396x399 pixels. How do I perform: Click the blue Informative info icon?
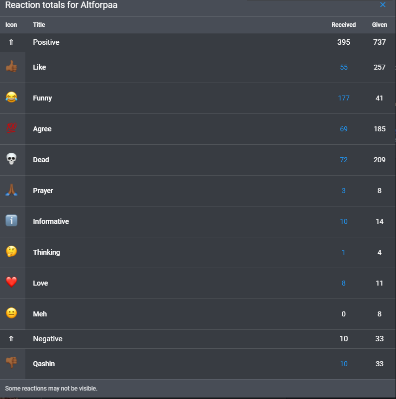[11, 220]
